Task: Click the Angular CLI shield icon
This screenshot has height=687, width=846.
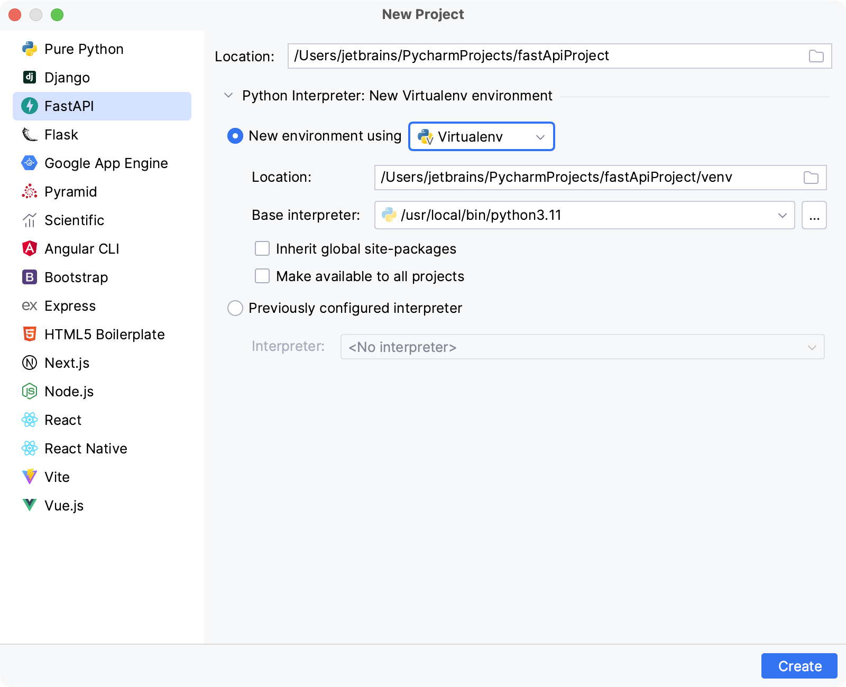Action: 30,248
